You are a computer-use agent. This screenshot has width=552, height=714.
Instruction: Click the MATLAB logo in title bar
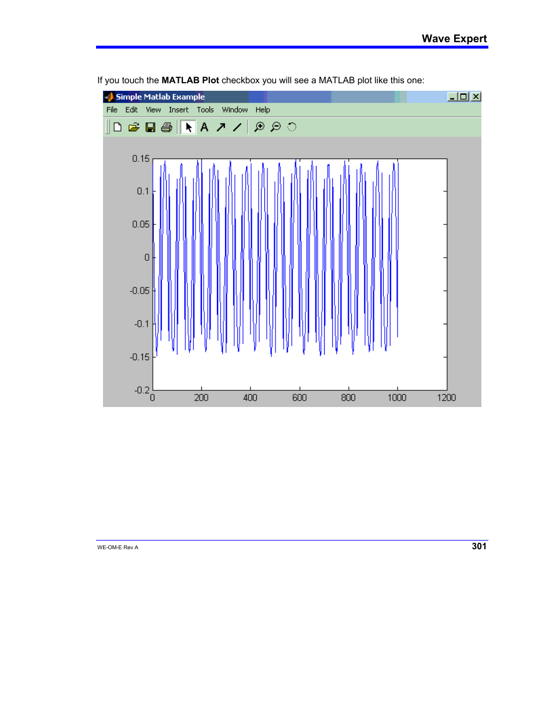(x=109, y=97)
